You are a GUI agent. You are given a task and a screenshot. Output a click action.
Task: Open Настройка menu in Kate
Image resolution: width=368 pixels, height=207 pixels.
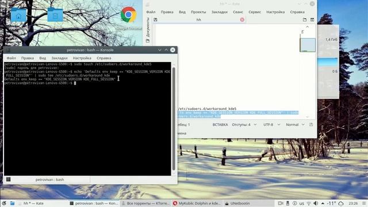point(275,12)
